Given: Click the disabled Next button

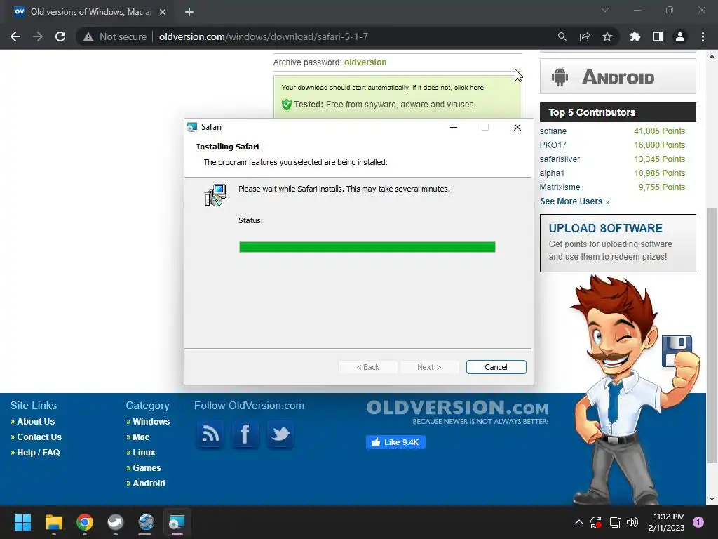Looking at the screenshot, I should (429, 367).
